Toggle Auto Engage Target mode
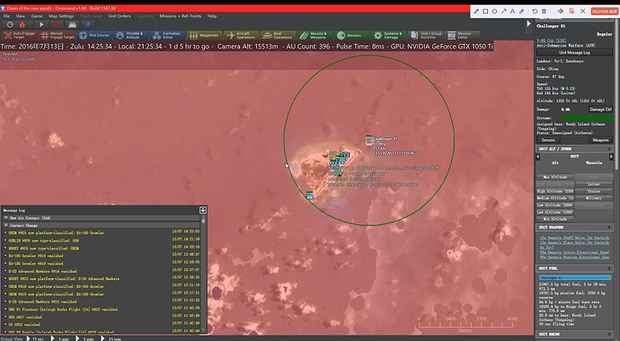620x341 pixels. [x=20, y=35]
